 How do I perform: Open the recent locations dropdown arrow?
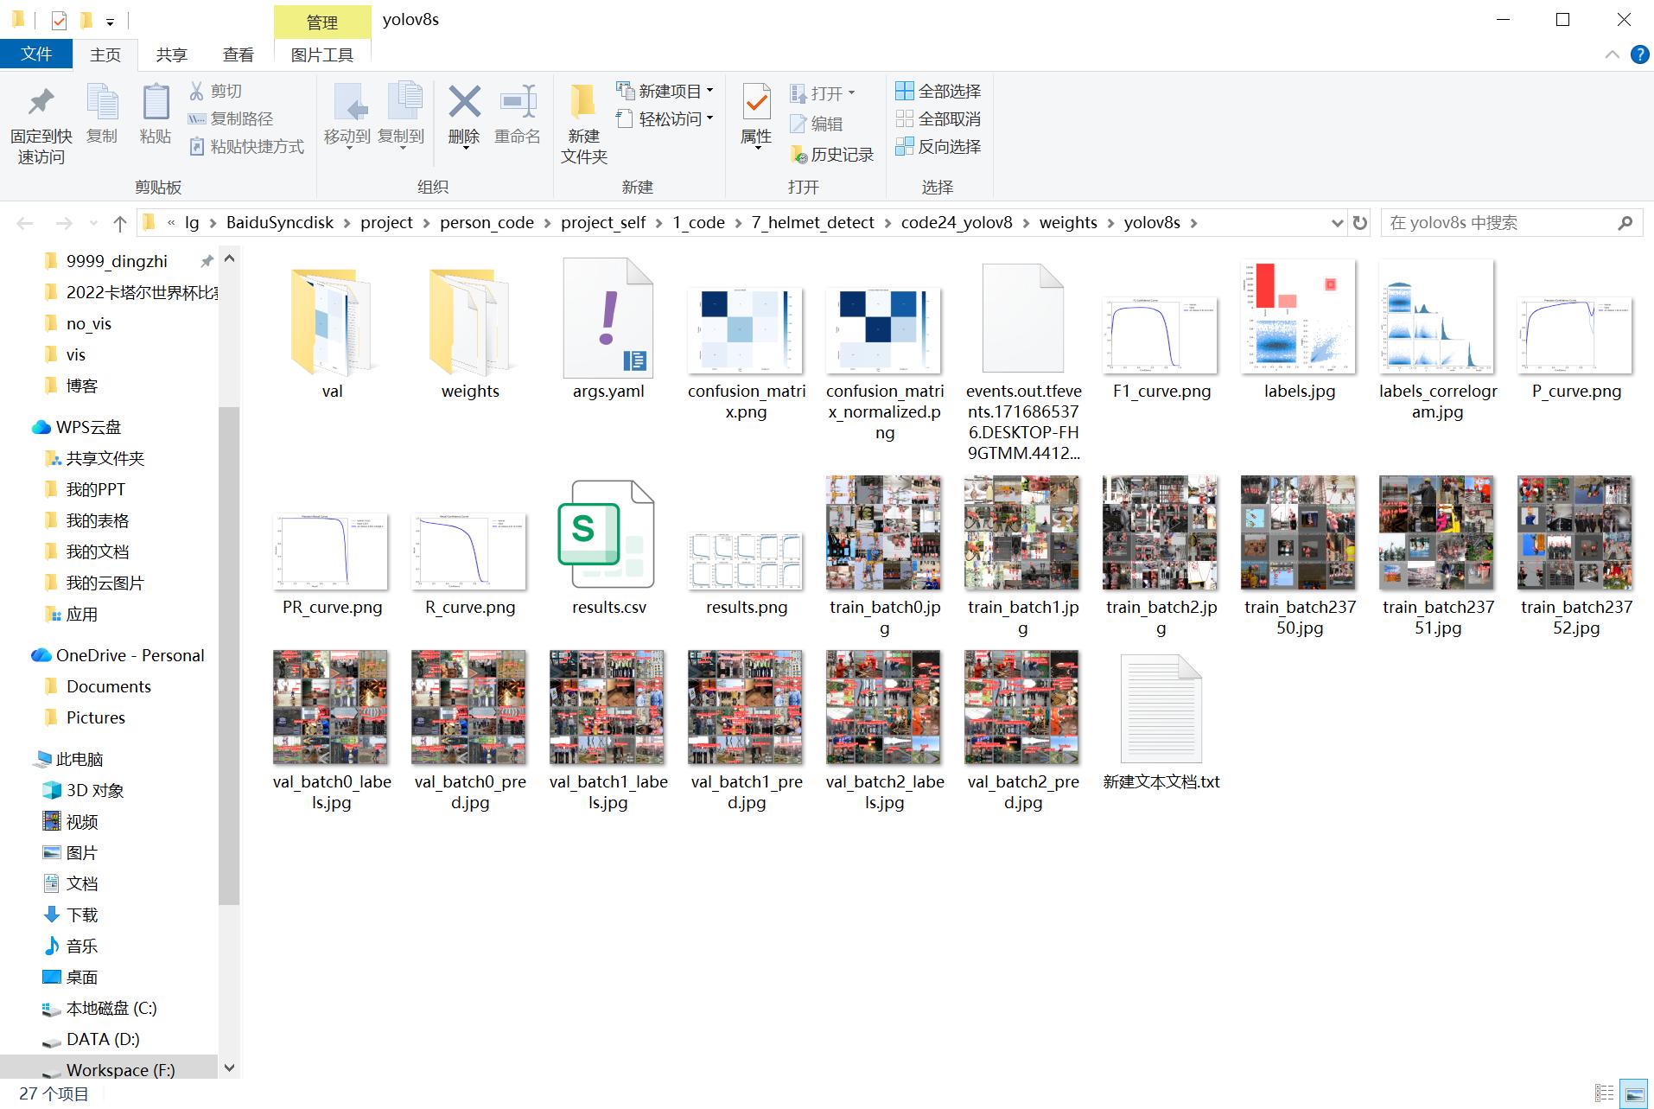point(93,223)
